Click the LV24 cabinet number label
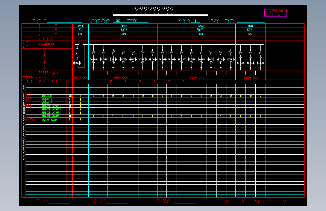This screenshot has height=211, width=326. (201, 26)
